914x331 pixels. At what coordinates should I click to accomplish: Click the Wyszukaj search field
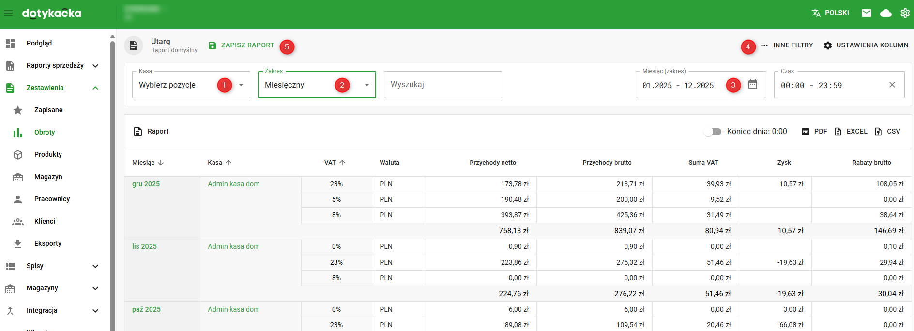point(442,85)
